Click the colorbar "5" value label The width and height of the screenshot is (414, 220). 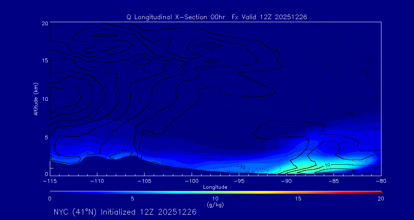click(133, 199)
